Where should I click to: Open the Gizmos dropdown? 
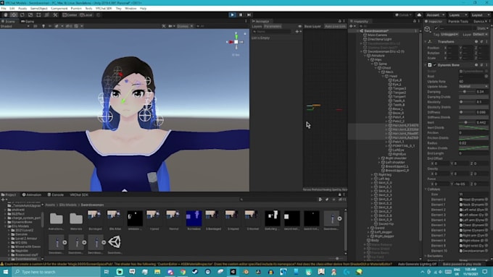(185, 26)
